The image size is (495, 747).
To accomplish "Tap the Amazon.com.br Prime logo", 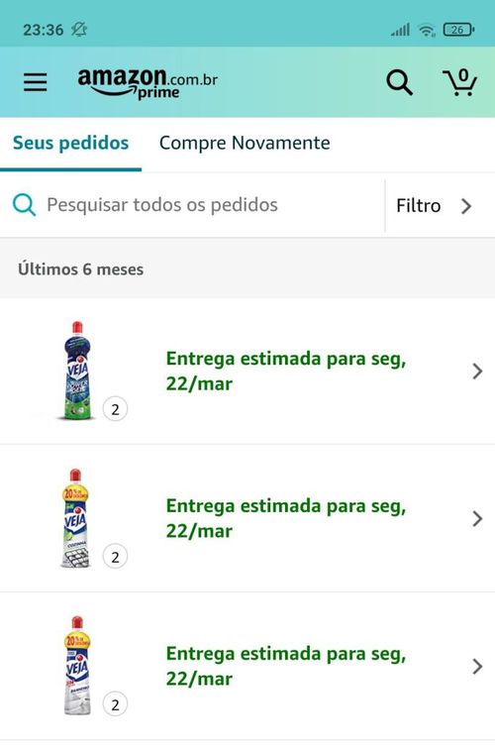I will coord(148,83).
